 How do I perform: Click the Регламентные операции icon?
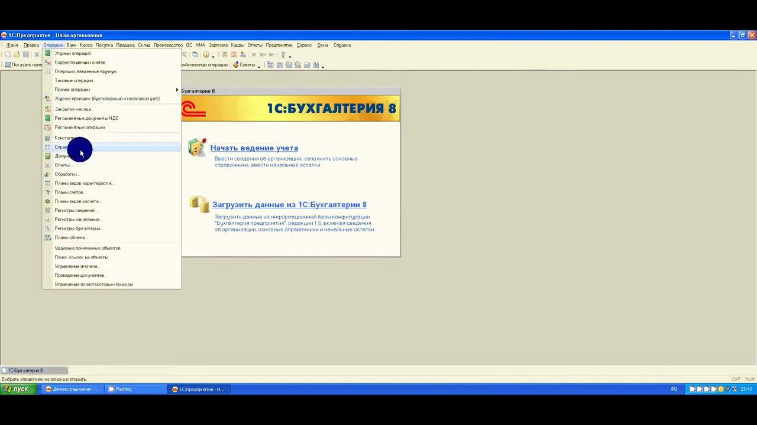(48, 127)
